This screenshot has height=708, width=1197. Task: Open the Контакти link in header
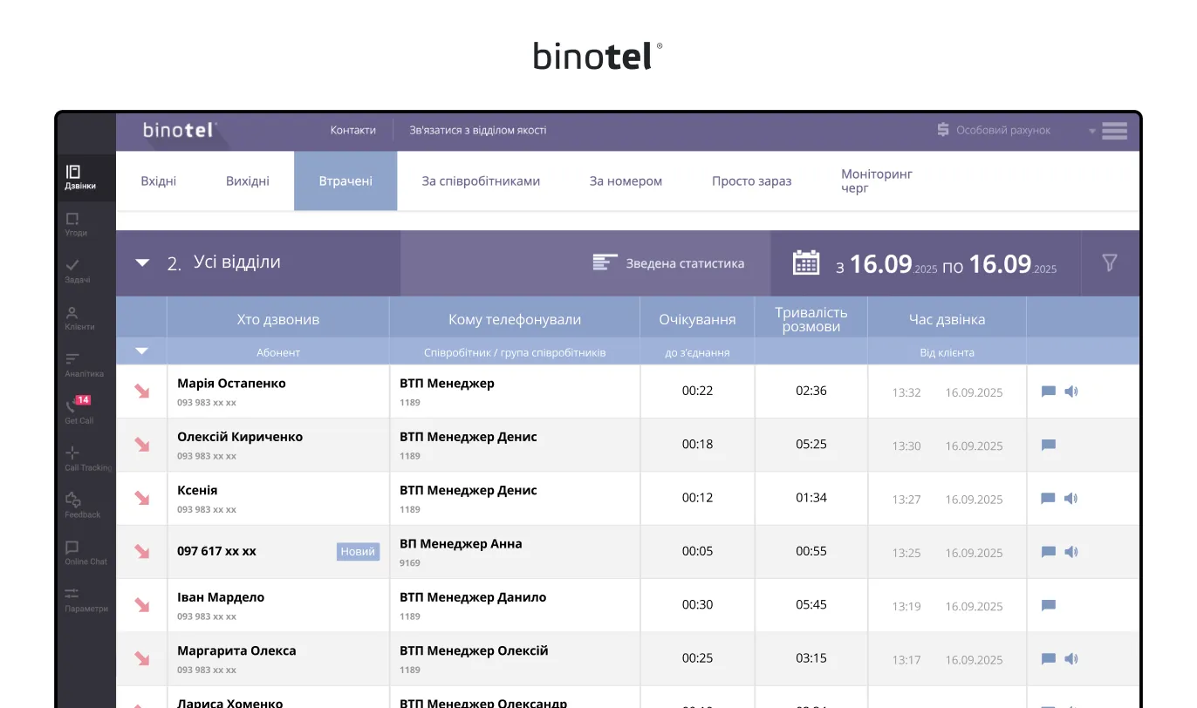coord(353,130)
